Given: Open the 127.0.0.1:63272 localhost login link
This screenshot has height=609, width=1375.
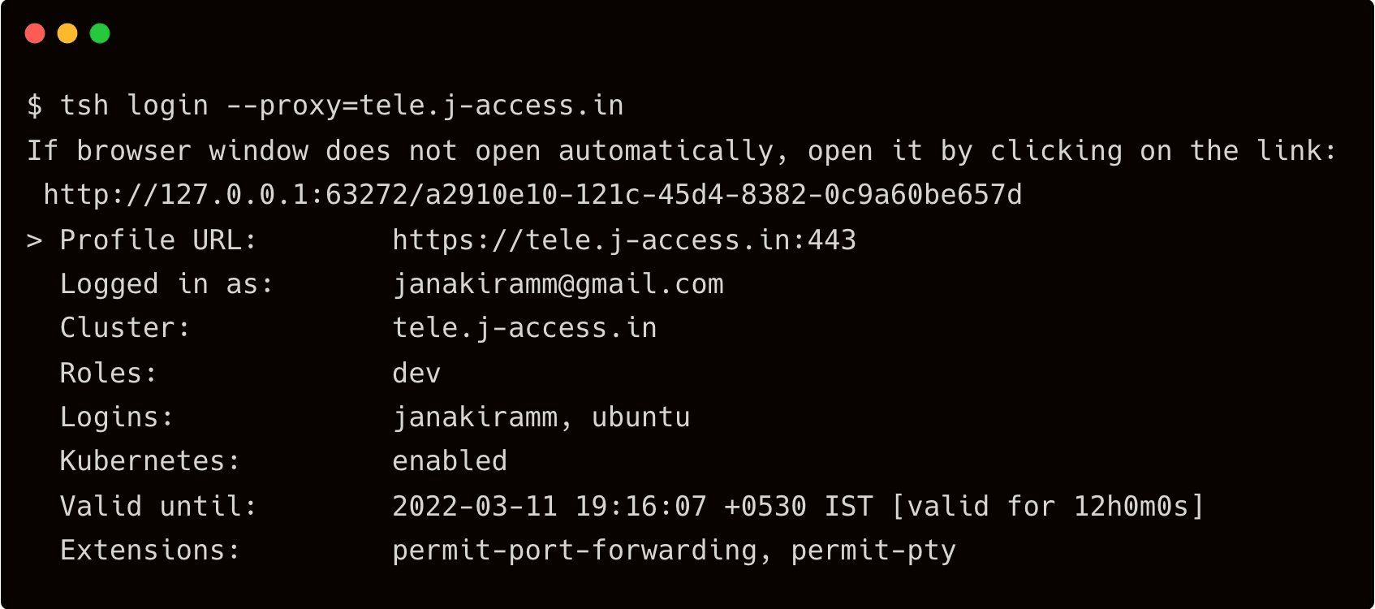Looking at the screenshot, I should tap(532, 195).
